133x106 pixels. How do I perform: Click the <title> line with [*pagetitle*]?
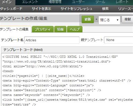tap(43, 76)
